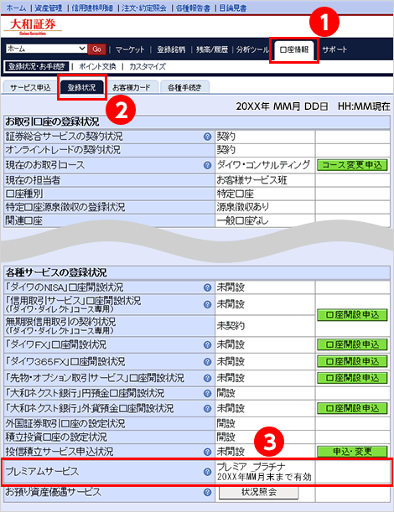Click help icon beside ダイワ365FX口座開設状況
This screenshot has width=394, height=512.
coord(207,362)
